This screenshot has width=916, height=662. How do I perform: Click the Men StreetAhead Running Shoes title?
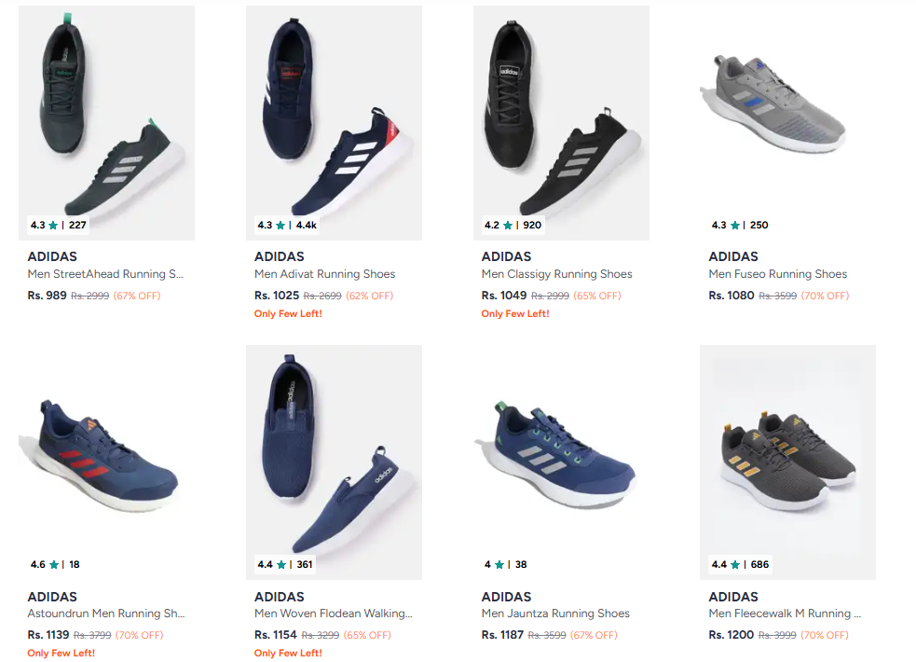(106, 274)
